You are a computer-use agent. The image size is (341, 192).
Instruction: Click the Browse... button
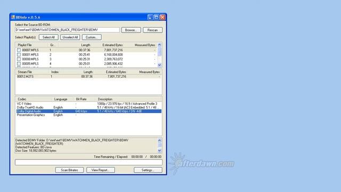tap(131, 30)
